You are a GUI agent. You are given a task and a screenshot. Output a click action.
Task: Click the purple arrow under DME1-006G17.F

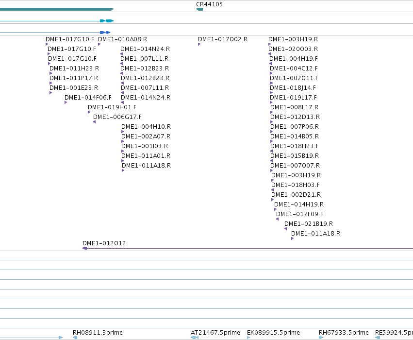(x=94, y=122)
